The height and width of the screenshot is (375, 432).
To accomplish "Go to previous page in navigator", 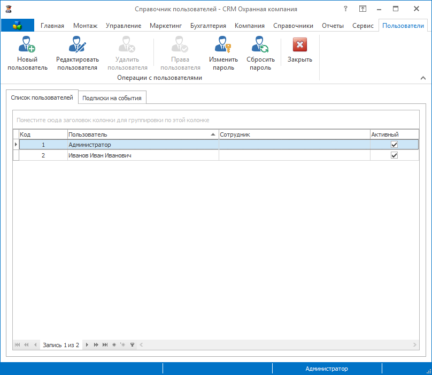I will 26,344.
